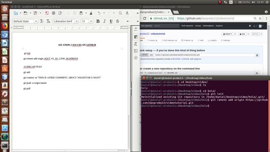Click the New document icon in Writer

pyautogui.click(x=16, y=13)
